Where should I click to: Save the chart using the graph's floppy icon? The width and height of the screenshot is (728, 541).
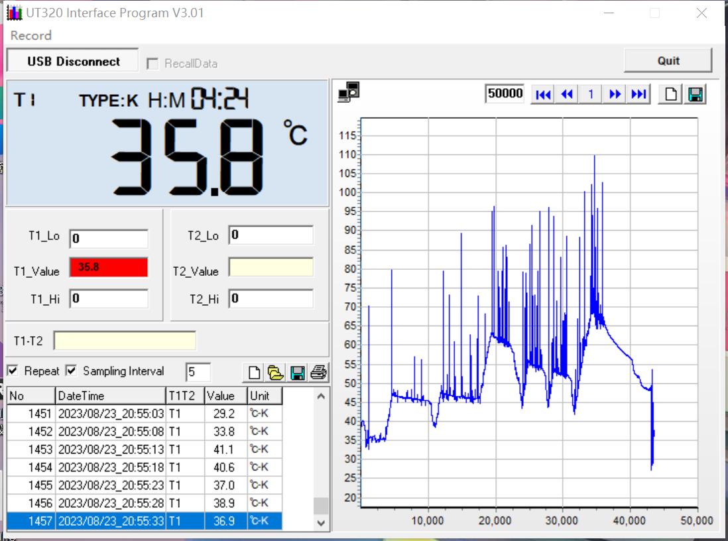(696, 94)
